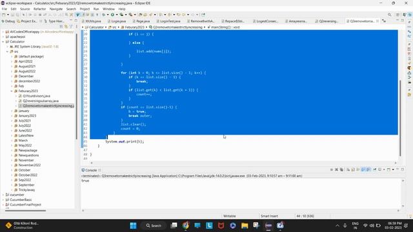This screenshot has height=232, width=413.
Task: Open the File menu
Action: [x=5, y=9]
